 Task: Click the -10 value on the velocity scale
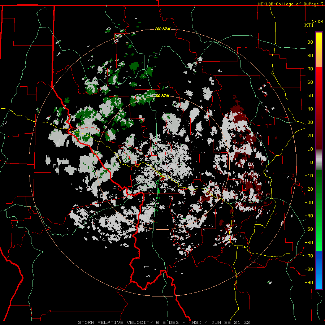309,176
